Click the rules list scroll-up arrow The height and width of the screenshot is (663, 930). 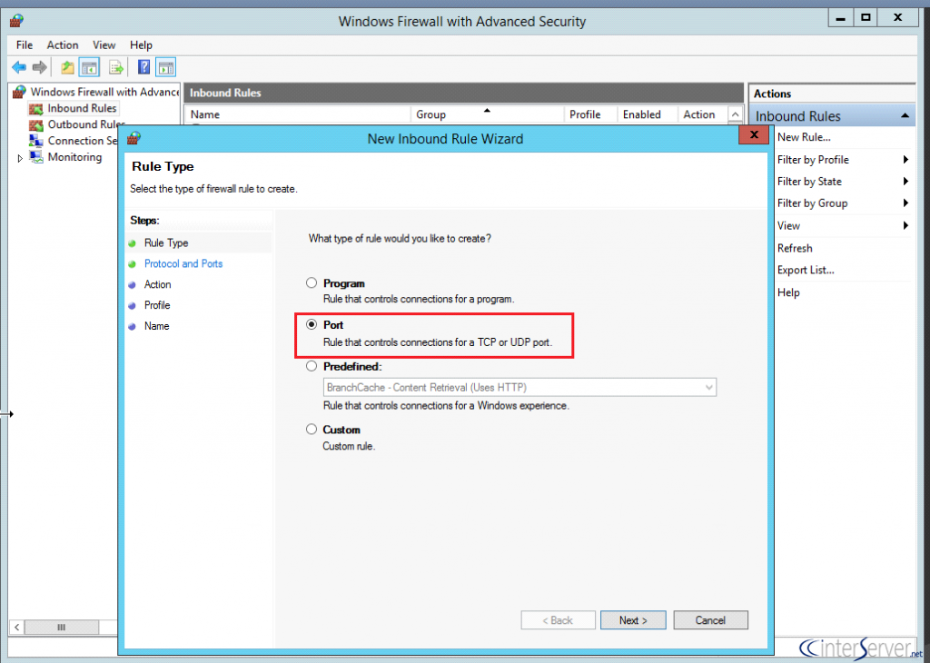click(x=736, y=114)
